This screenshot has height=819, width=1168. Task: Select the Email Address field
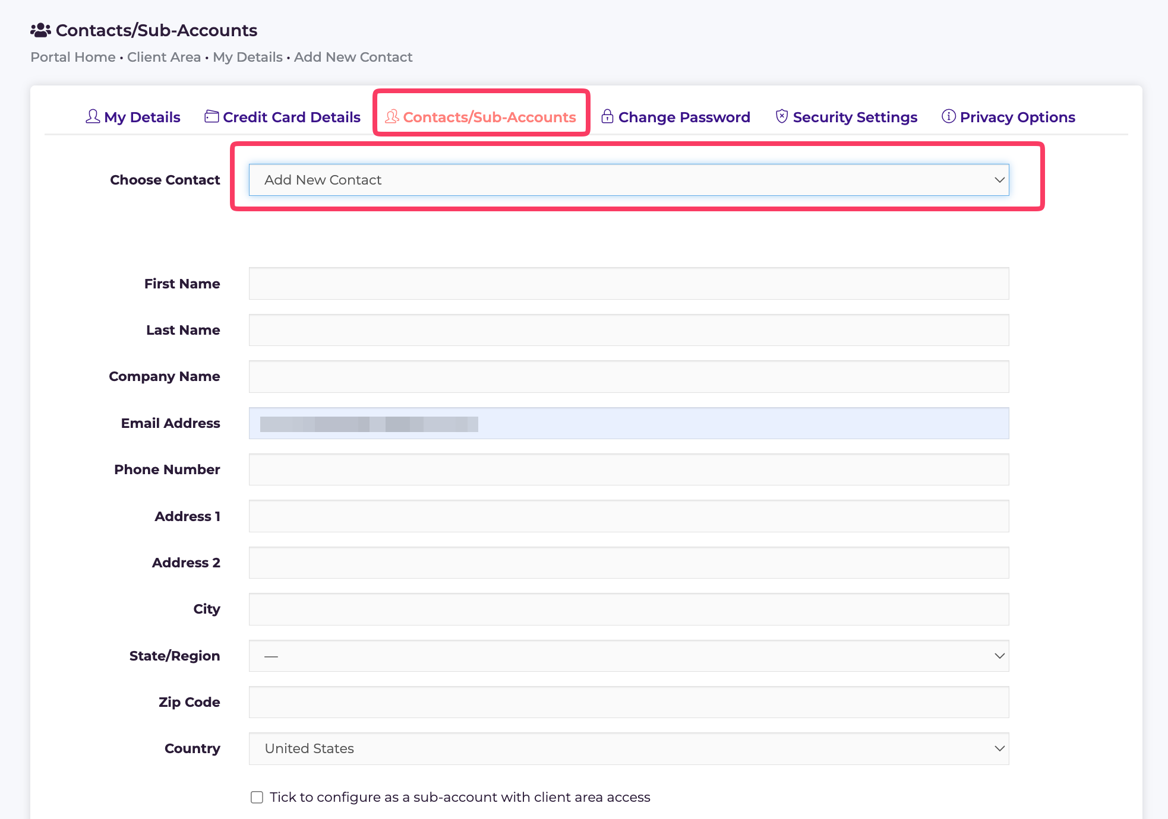pos(629,423)
